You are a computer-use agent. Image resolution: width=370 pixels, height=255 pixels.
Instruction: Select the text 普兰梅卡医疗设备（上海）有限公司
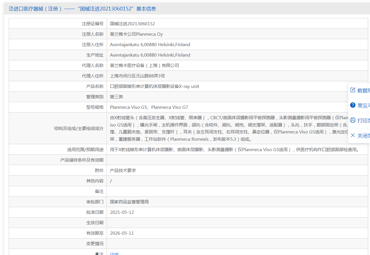[145, 65]
